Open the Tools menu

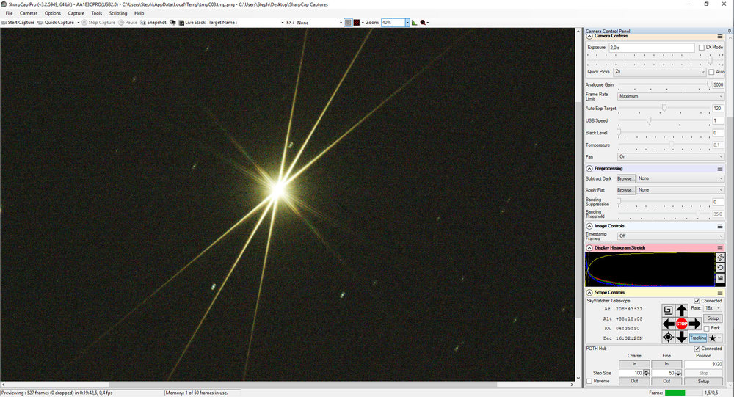(96, 13)
